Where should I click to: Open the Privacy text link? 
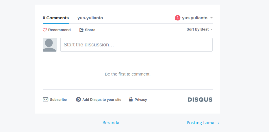141,100
